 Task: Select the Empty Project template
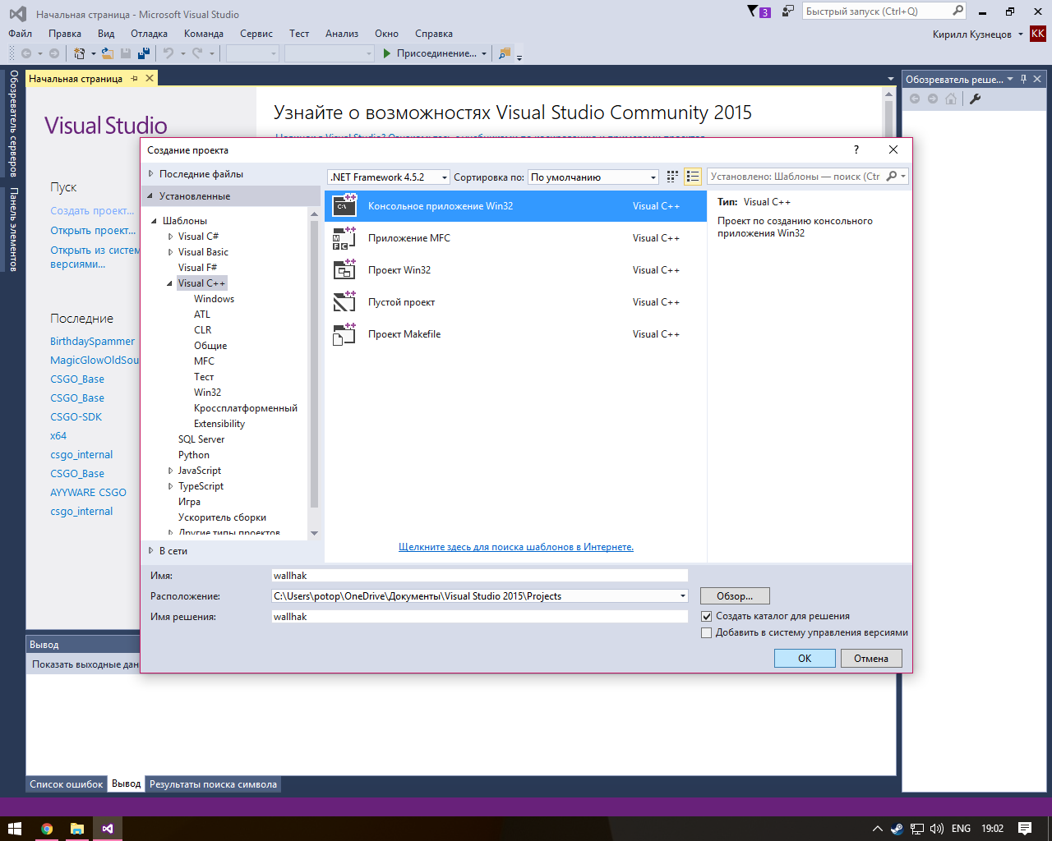(515, 302)
